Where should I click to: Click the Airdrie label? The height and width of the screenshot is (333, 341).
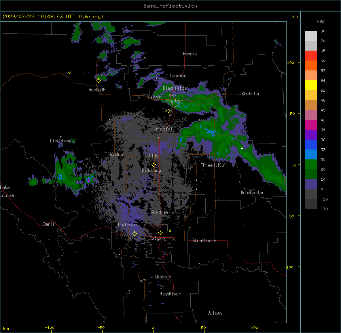(x=160, y=212)
